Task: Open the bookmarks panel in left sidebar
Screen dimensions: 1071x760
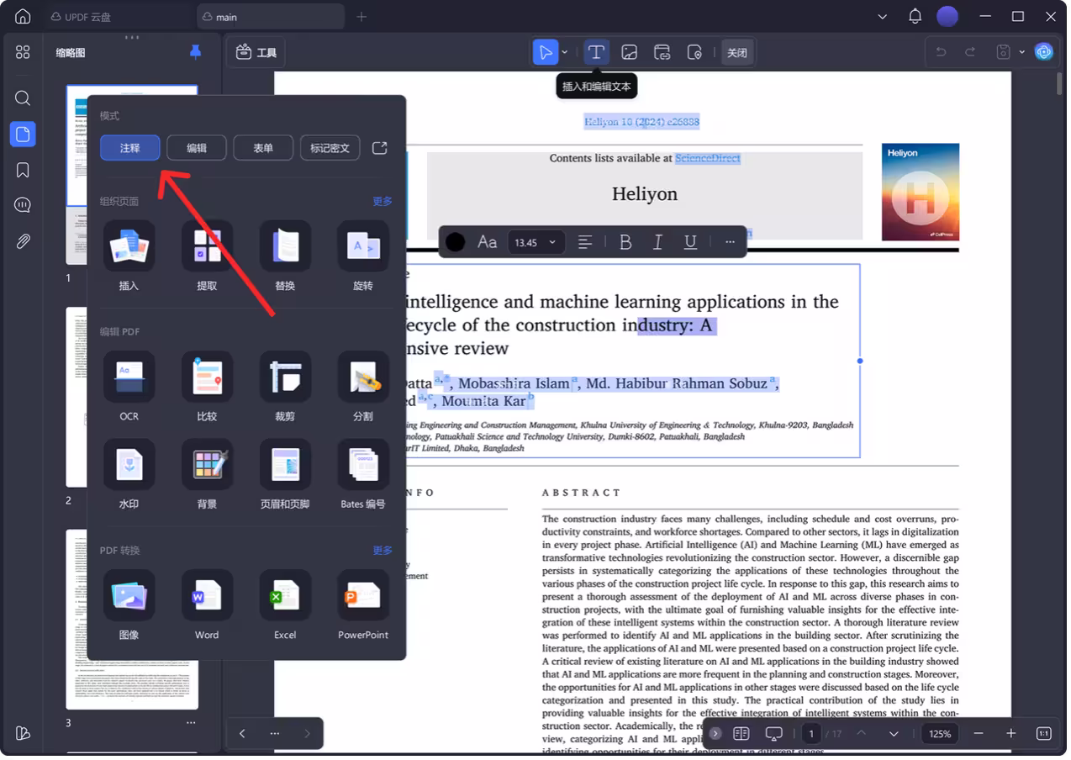Action: coord(23,170)
